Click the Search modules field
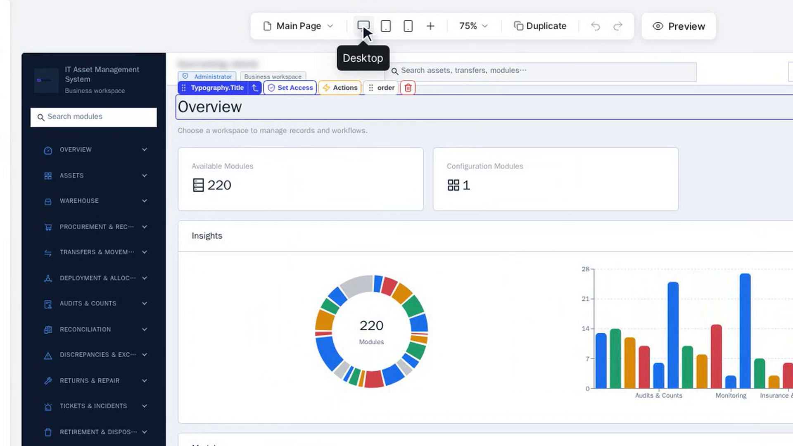This screenshot has height=446, width=793. coord(94,117)
